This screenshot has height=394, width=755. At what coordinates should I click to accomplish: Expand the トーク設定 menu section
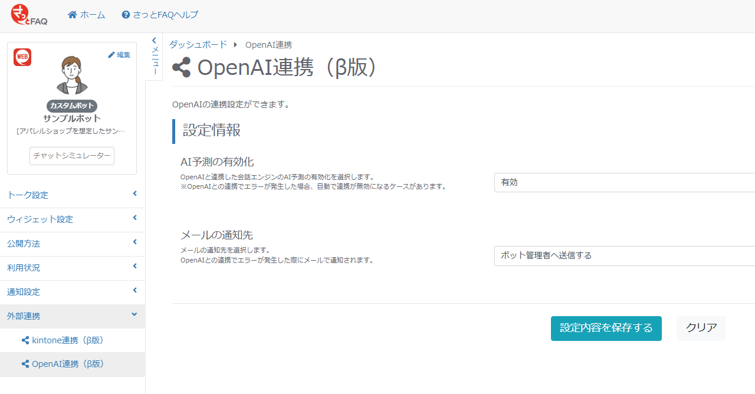[x=72, y=195]
